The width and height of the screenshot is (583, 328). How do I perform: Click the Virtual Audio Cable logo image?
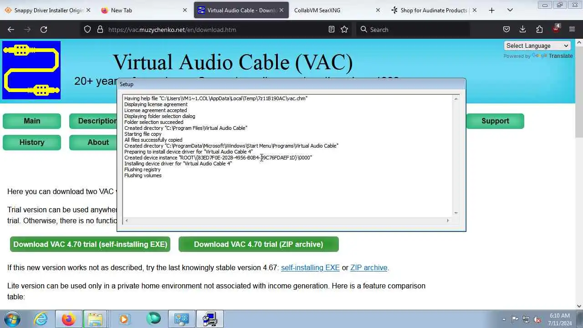tap(31, 70)
